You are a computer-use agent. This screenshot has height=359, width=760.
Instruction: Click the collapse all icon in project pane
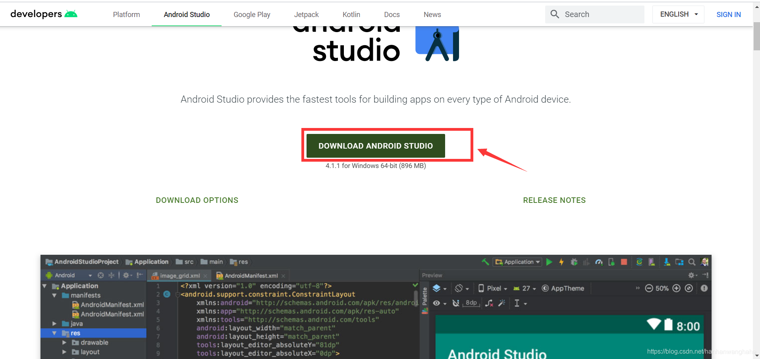112,275
